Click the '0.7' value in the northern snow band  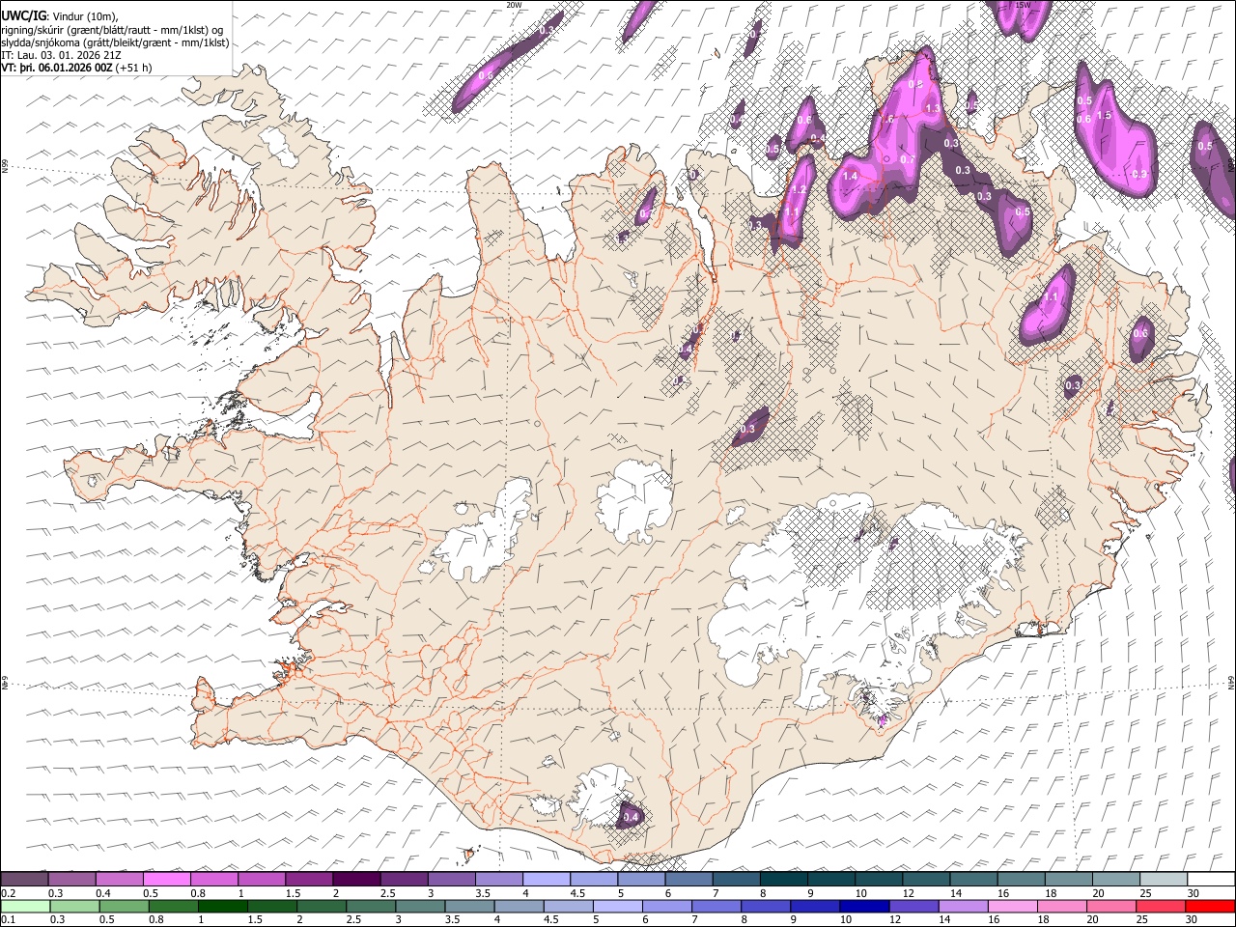(x=907, y=159)
